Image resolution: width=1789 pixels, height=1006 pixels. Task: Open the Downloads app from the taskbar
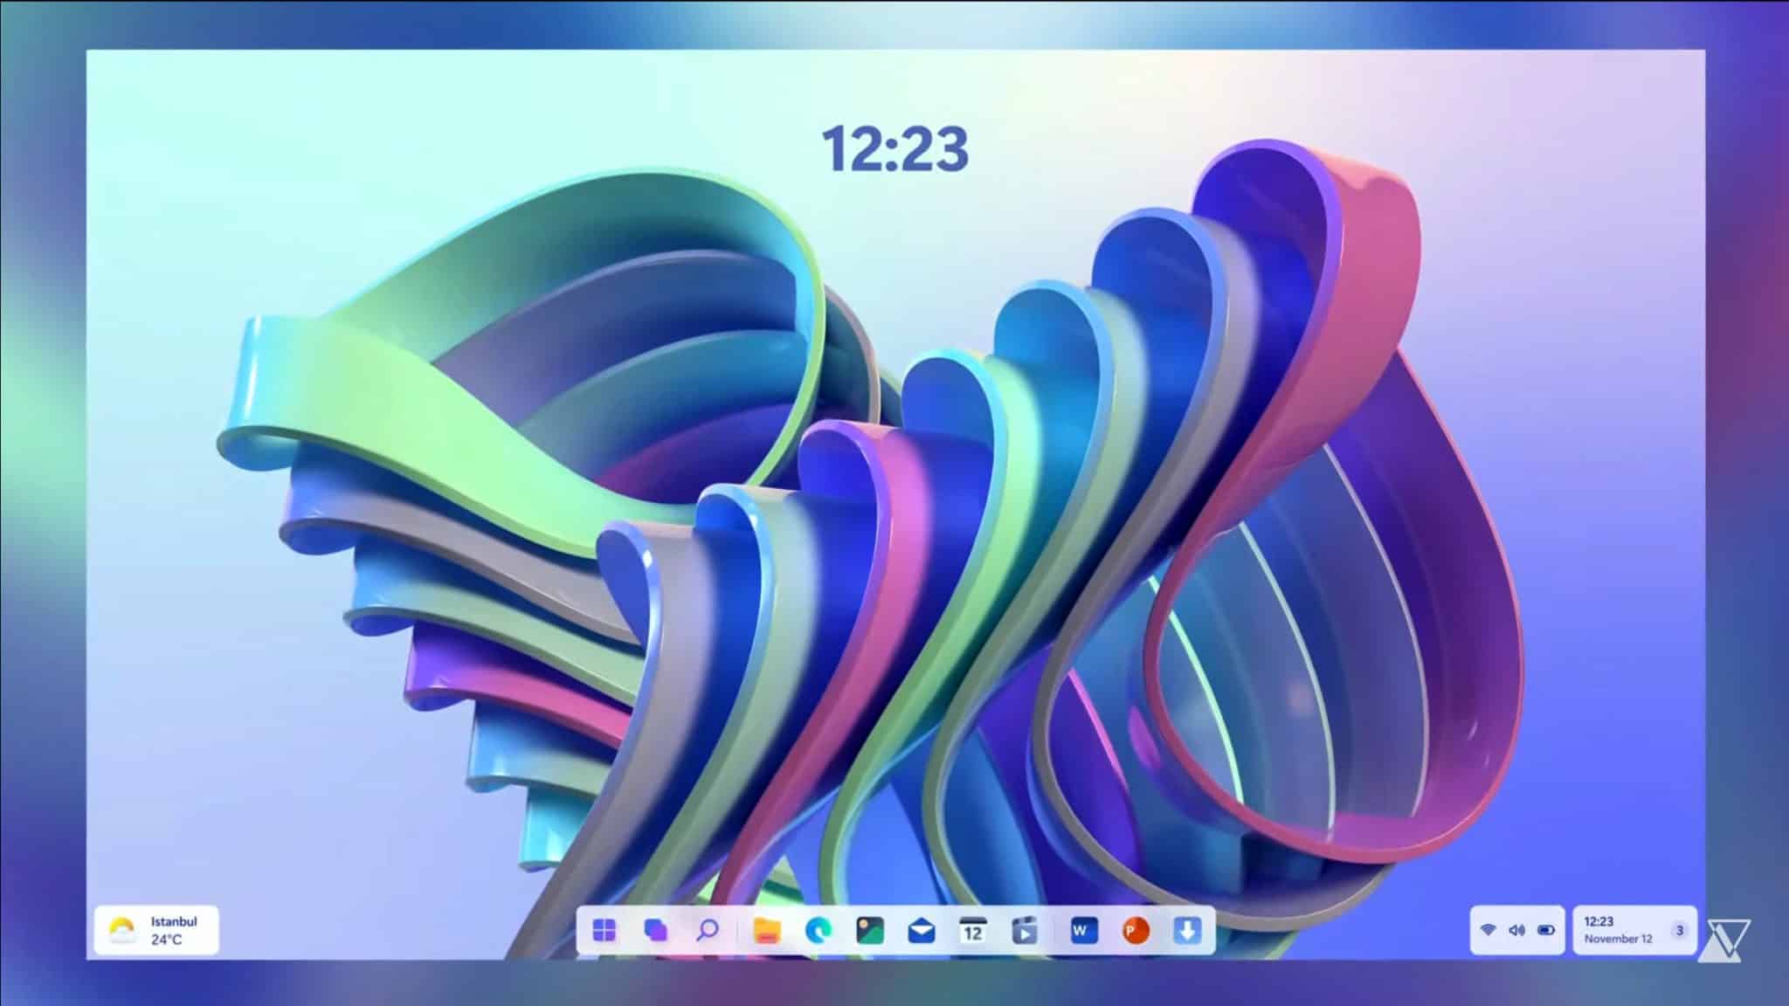[x=1187, y=930]
